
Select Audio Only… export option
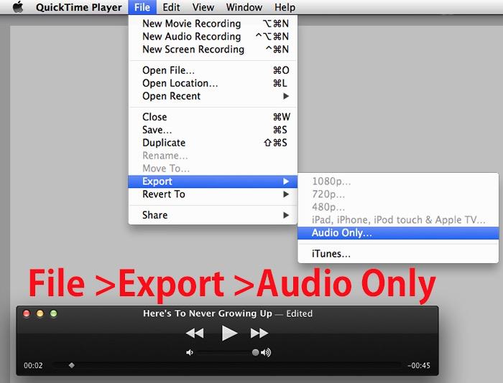coord(398,233)
